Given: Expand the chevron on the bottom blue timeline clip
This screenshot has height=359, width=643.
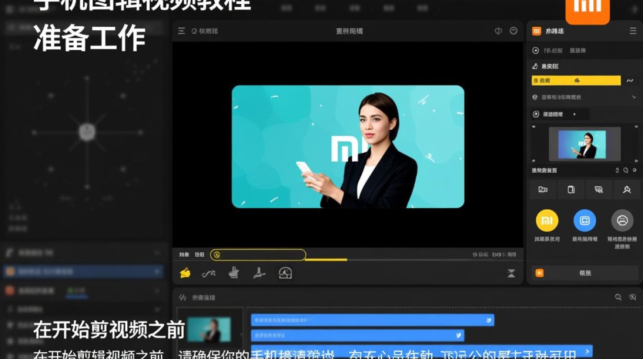Looking at the screenshot, I should coord(587,352).
